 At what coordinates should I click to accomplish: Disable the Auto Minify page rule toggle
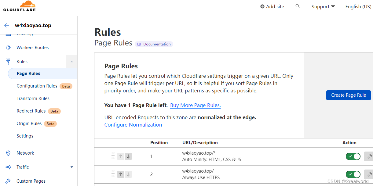(x=353, y=156)
